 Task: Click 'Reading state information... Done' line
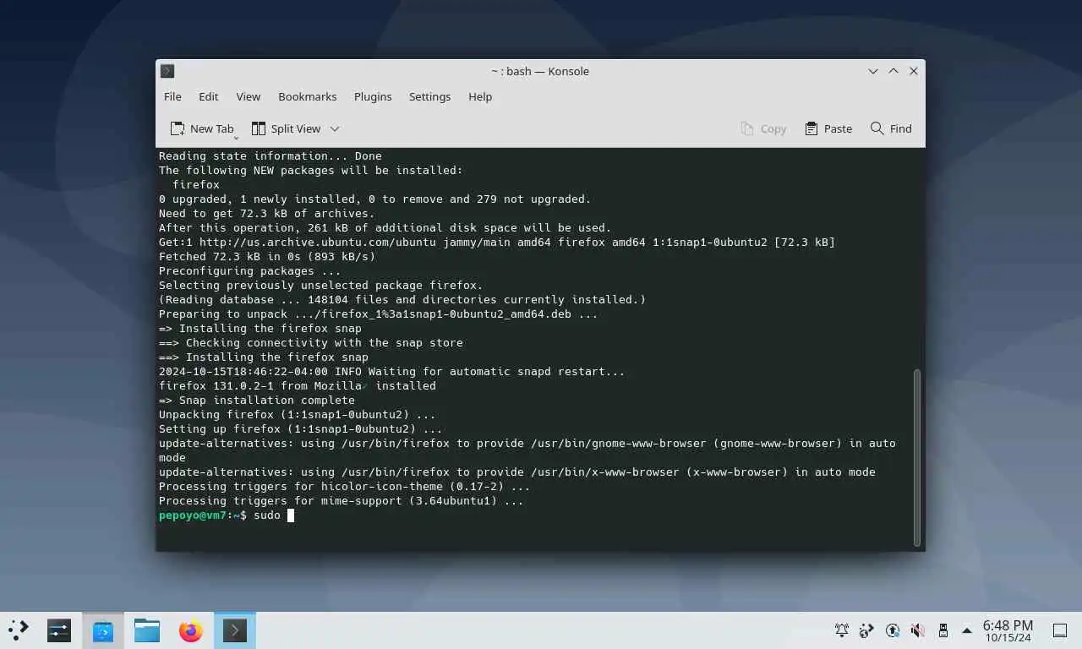click(x=270, y=156)
